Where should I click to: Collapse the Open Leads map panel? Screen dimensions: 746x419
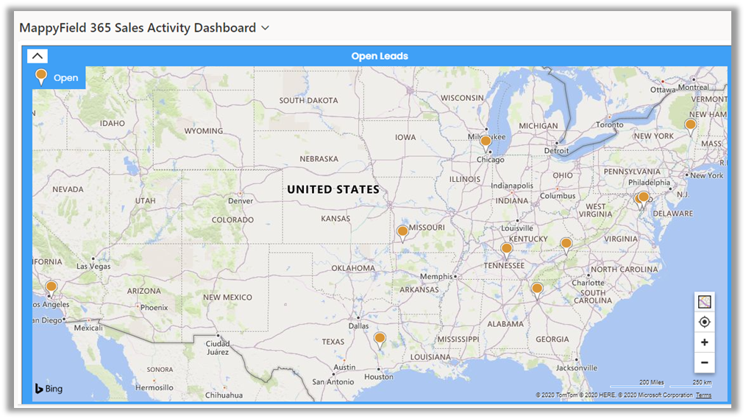coord(38,56)
